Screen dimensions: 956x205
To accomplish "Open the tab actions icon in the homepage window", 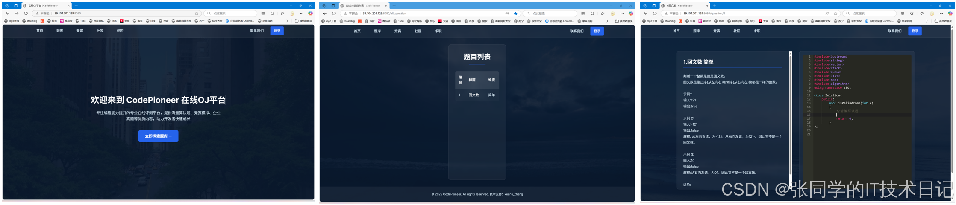I will coord(16,6).
